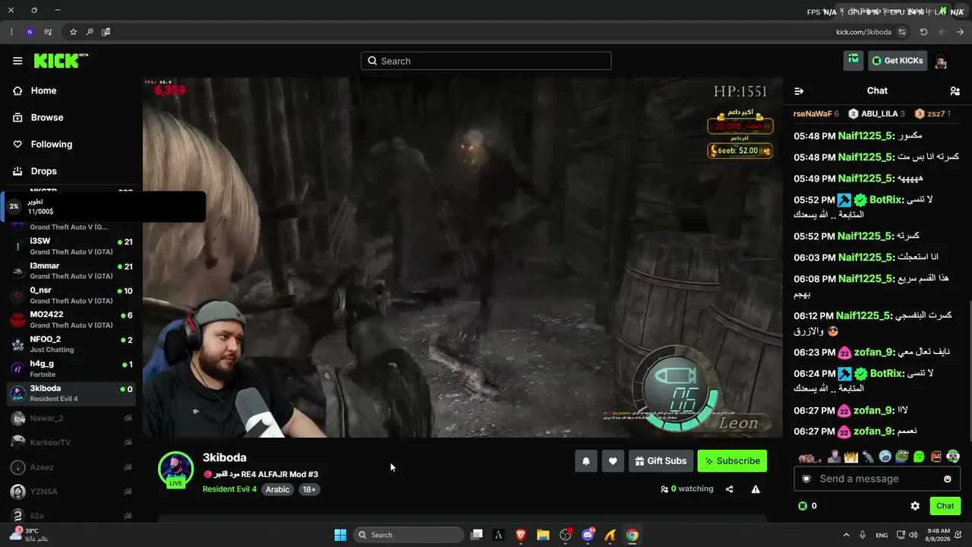This screenshot has width=972, height=547.
Task: Select the NFOO_2 Just Chatting channel
Action: click(71, 344)
